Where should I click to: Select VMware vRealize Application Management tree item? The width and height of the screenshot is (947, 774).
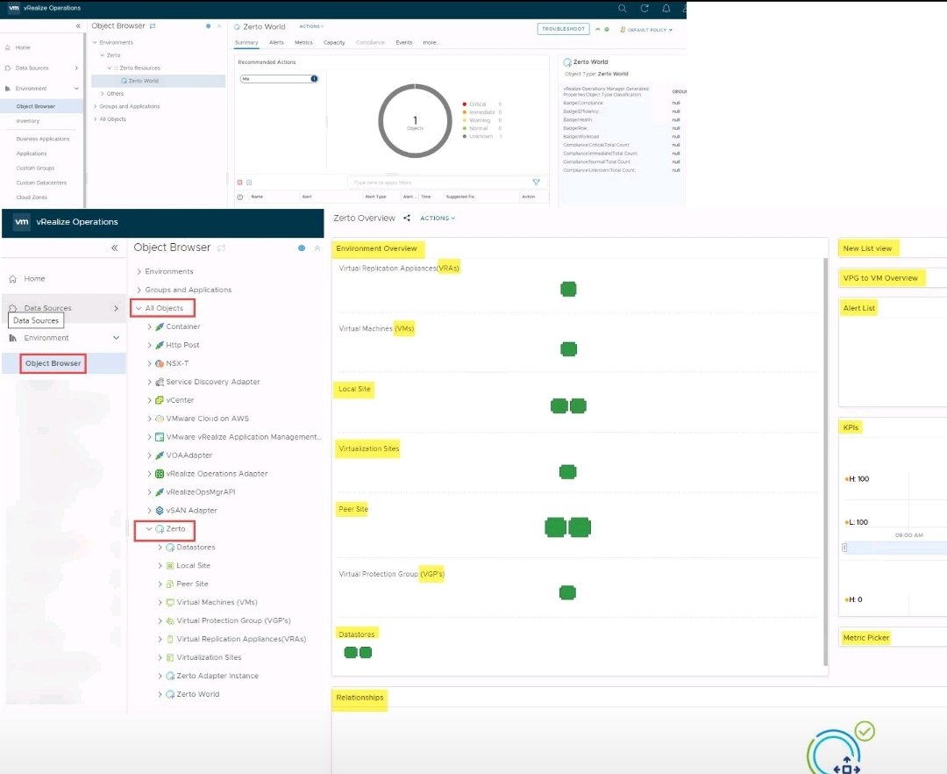(x=244, y=437)
